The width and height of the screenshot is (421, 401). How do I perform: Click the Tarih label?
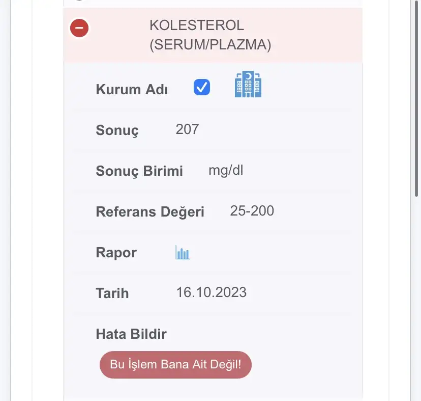(x=112, y=293)
